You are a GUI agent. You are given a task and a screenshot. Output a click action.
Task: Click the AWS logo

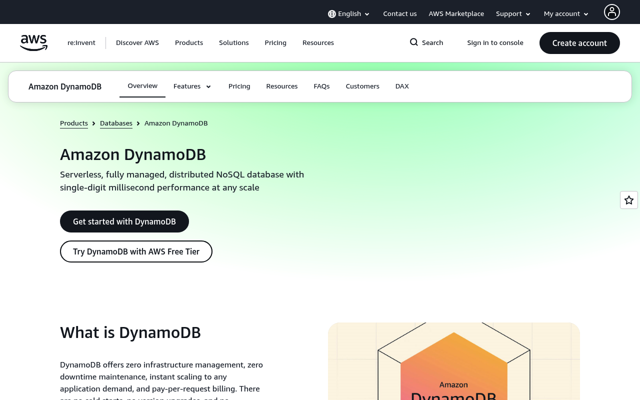click(34, 43)
